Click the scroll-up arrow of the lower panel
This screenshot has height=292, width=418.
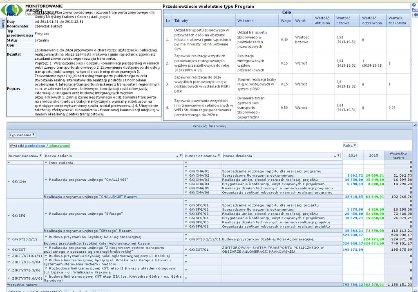point(415,125)
